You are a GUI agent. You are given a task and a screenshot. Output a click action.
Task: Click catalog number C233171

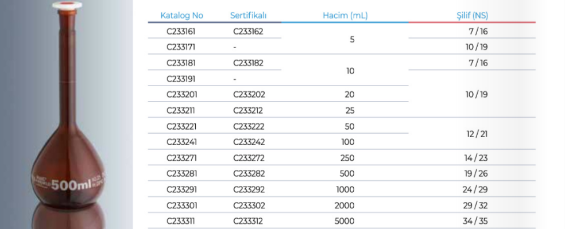coord(181,47)
